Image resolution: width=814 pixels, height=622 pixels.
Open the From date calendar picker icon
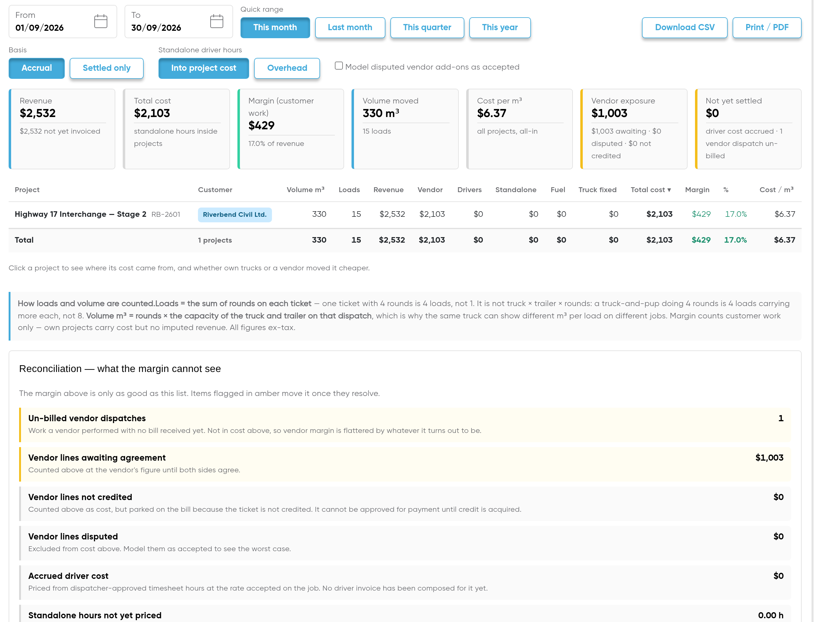101,22
